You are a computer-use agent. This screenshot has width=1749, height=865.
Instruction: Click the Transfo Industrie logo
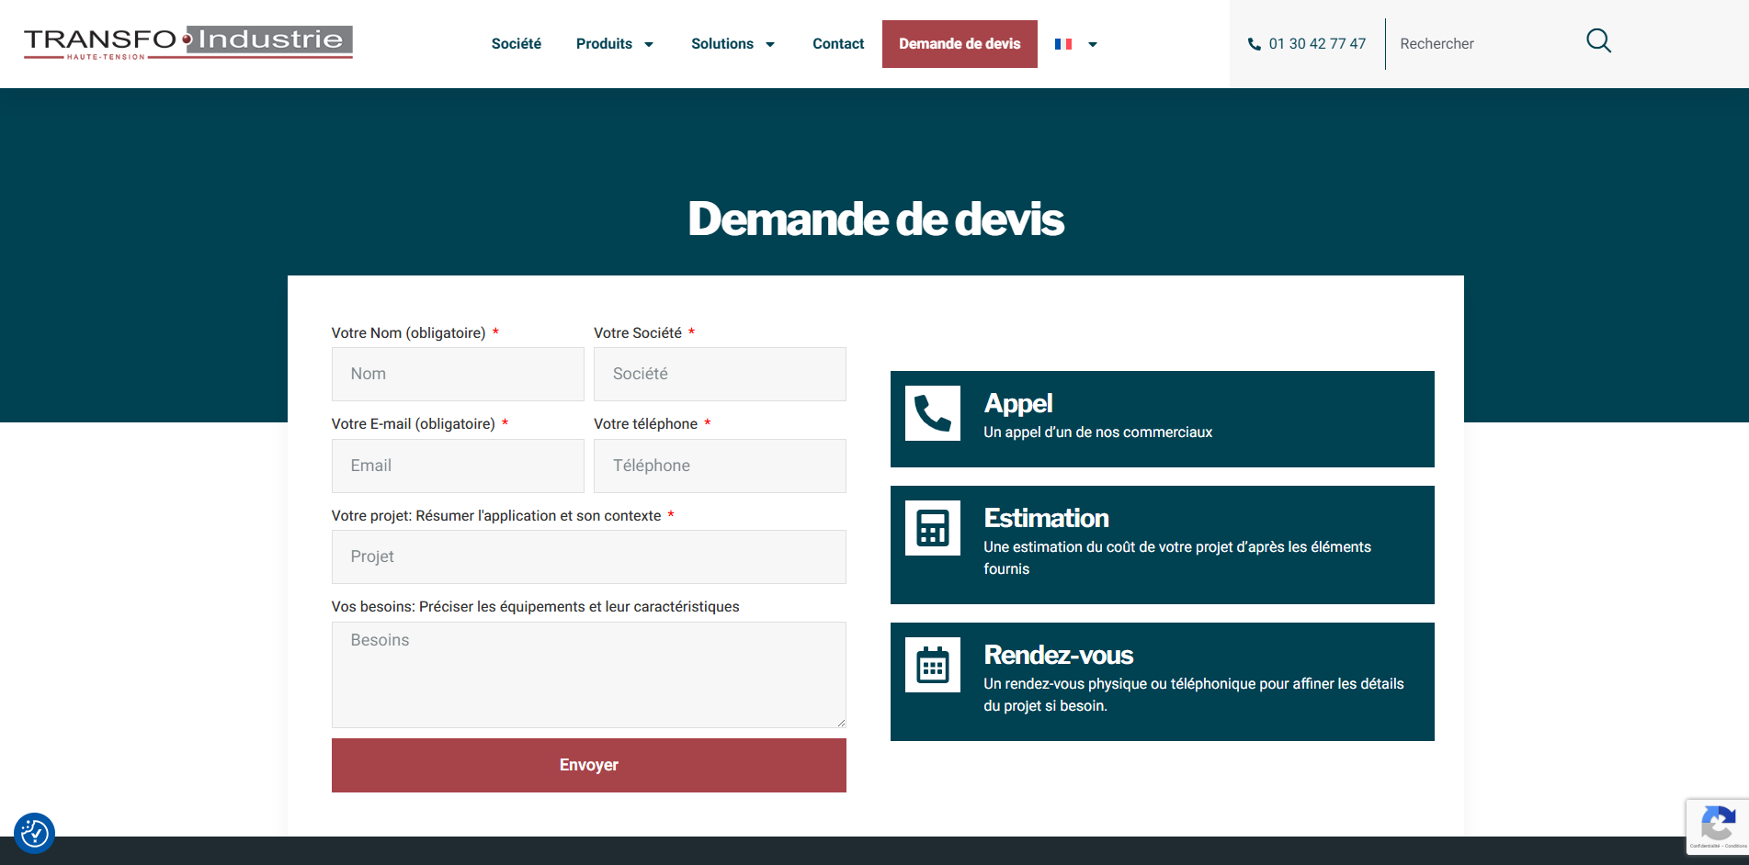click(187, 42)
